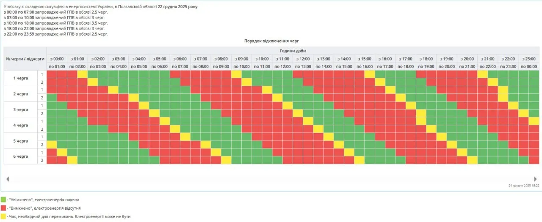Click the "Години доби" table header
Viewport: 542px width, 222px height.
(x=293, y=51)
